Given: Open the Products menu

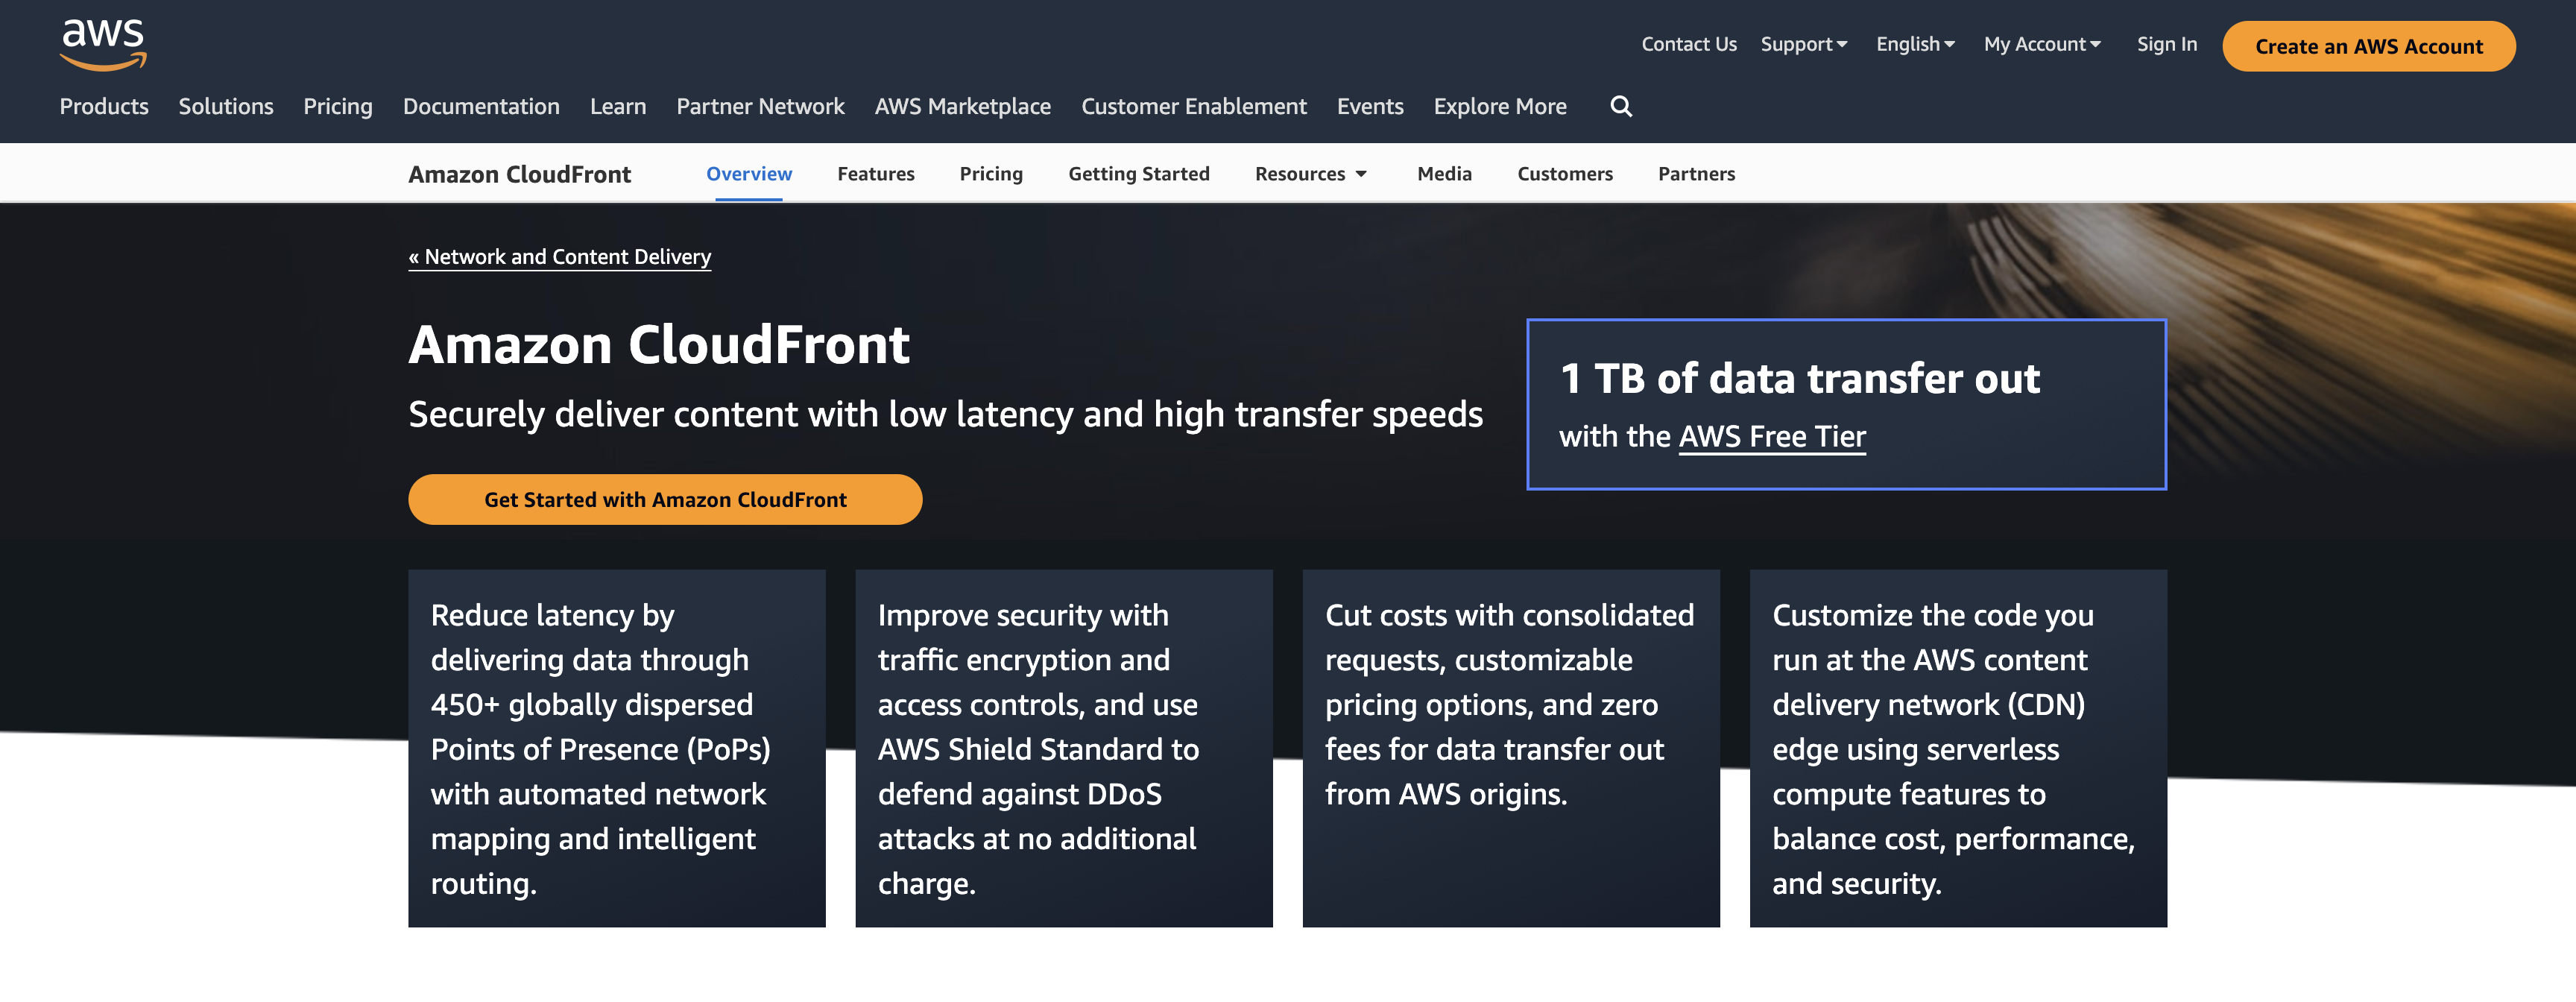Looking at the screenshot, I should tap(103, 106).
